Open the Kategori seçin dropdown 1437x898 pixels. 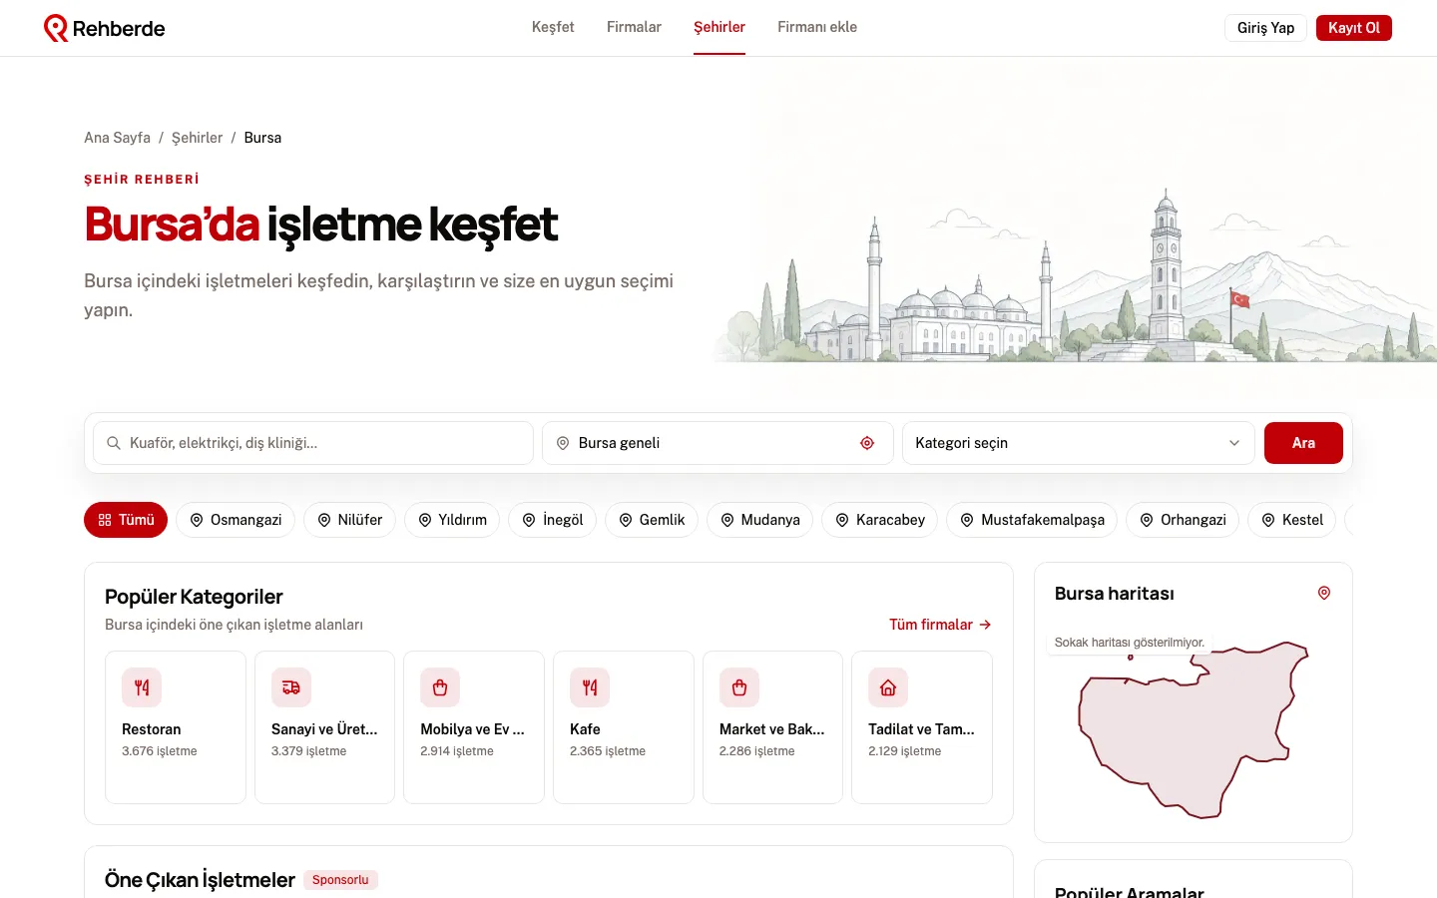tap(1079, 443)
